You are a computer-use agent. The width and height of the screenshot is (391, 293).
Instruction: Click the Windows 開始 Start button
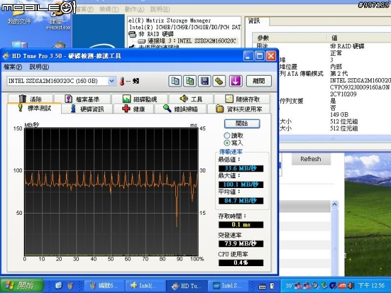(x=22, y=285)
